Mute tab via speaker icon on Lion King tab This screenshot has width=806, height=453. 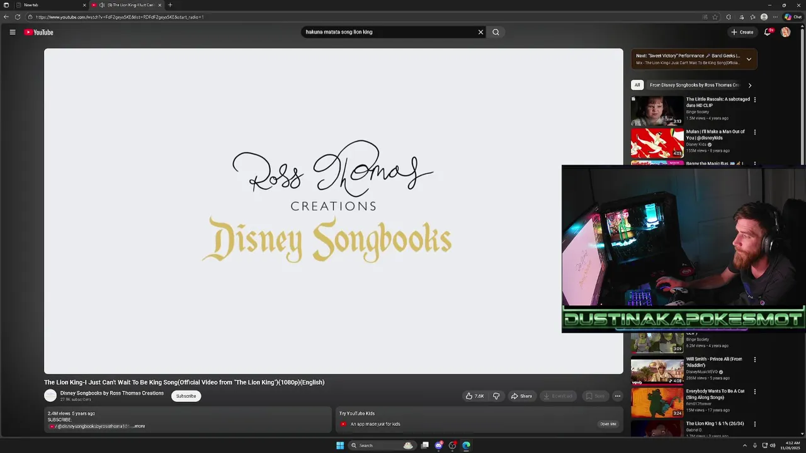[101, 5]
